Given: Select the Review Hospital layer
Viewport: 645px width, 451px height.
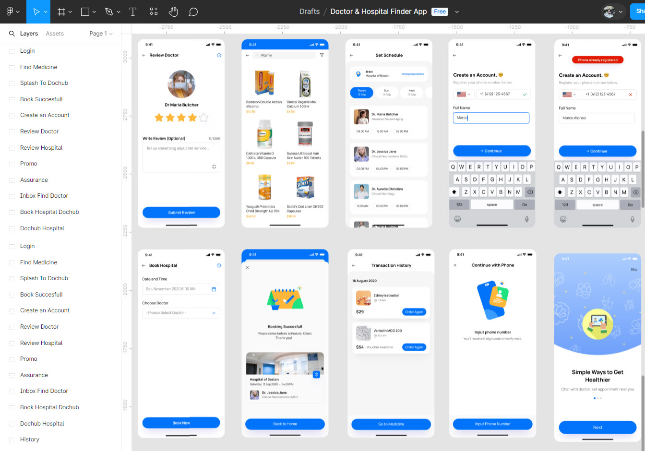Looking at the screenshot, I should (x=41, y=148).
